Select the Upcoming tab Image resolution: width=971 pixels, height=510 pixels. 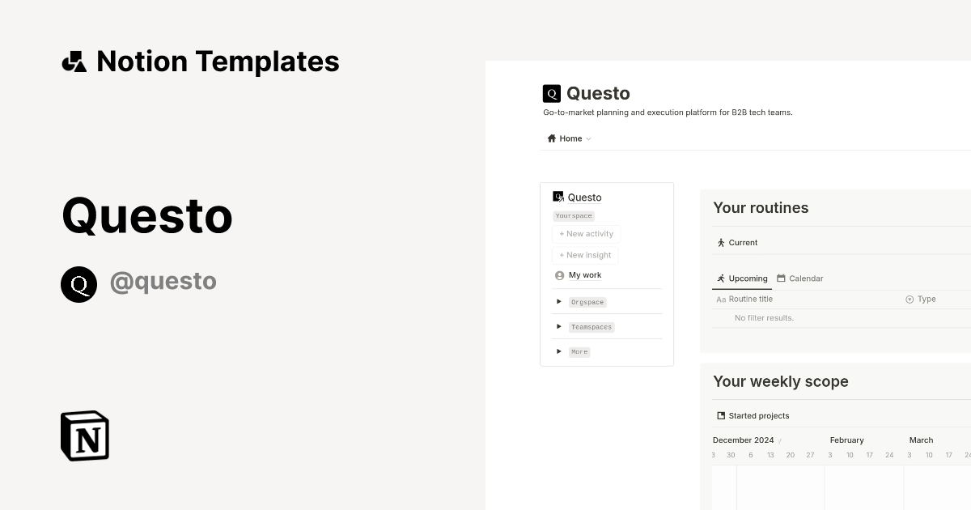[742, 278]
